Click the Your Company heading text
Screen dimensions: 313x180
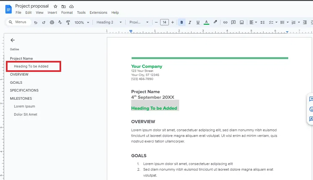(x=147, y=66)
